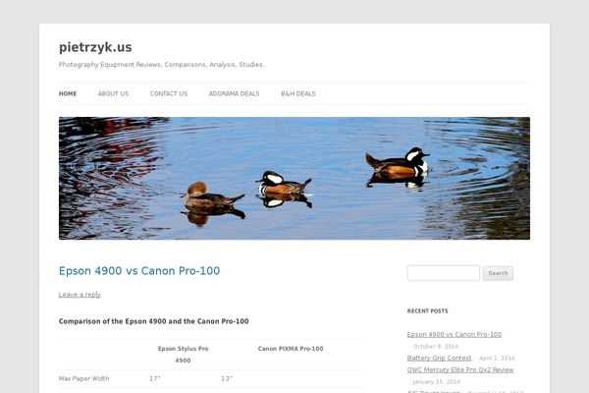The width and height of the screenshot is (589, 393).
Task: Click the site tagline about photography equipment reviews
Action: coord(162,65)
